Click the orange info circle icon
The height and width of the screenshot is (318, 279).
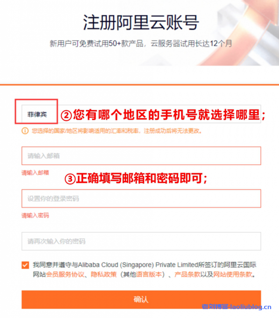(25, 131)
